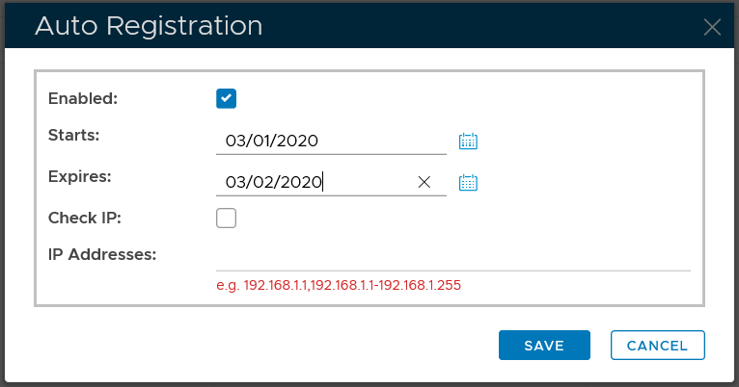Open the Expires date calendar picker
Image resolution: width=739 pixels, height=387 pixels.
(x=469, y=182)
